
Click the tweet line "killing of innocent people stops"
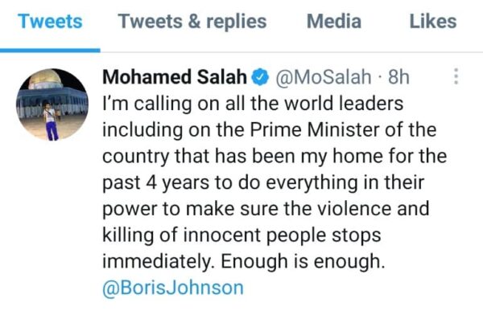[242, 235]
